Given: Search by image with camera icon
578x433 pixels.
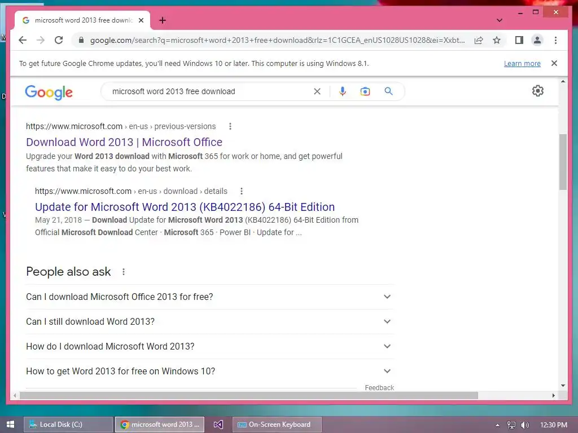Looking at the screenshot, I should point(365,91).
